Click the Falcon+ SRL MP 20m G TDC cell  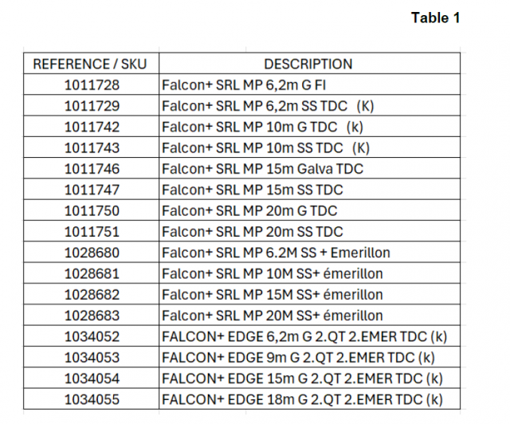point(249,210)
